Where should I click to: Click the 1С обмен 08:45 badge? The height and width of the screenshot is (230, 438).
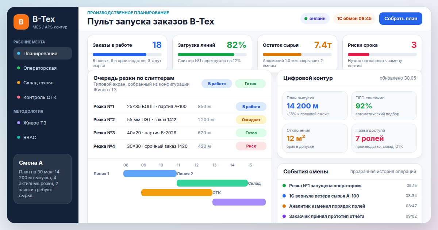354,19
